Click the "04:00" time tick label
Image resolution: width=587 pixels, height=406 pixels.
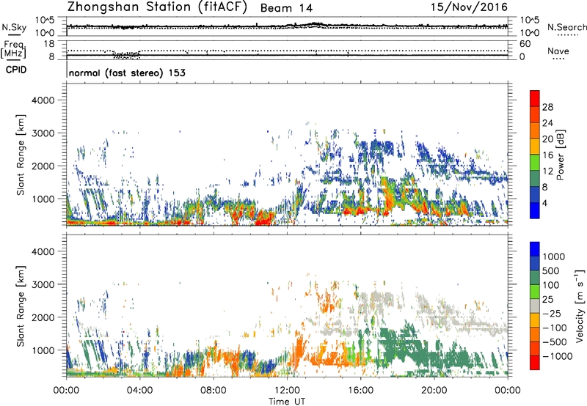click(139, 391)
